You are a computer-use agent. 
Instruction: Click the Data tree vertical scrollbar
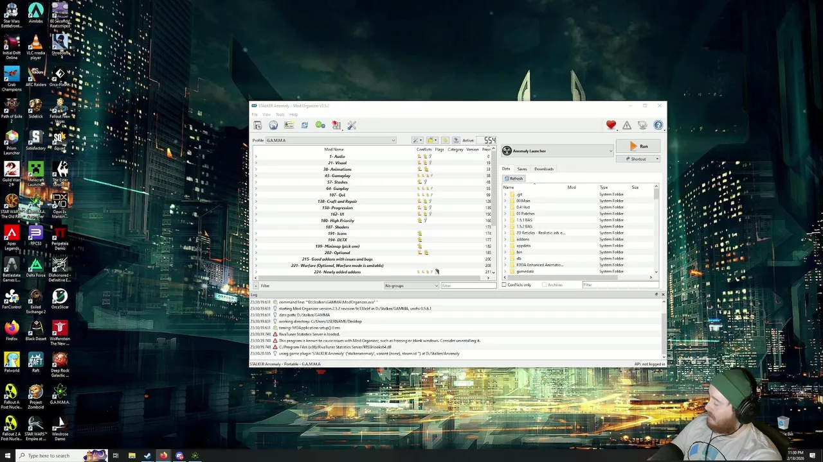click(656, 230)
